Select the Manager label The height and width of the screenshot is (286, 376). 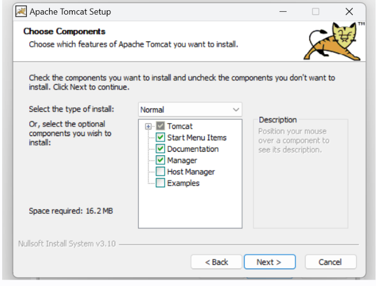(182, 160)
